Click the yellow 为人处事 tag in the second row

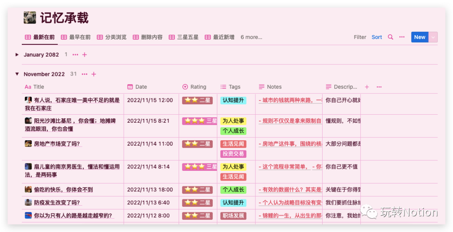[233, 121]
